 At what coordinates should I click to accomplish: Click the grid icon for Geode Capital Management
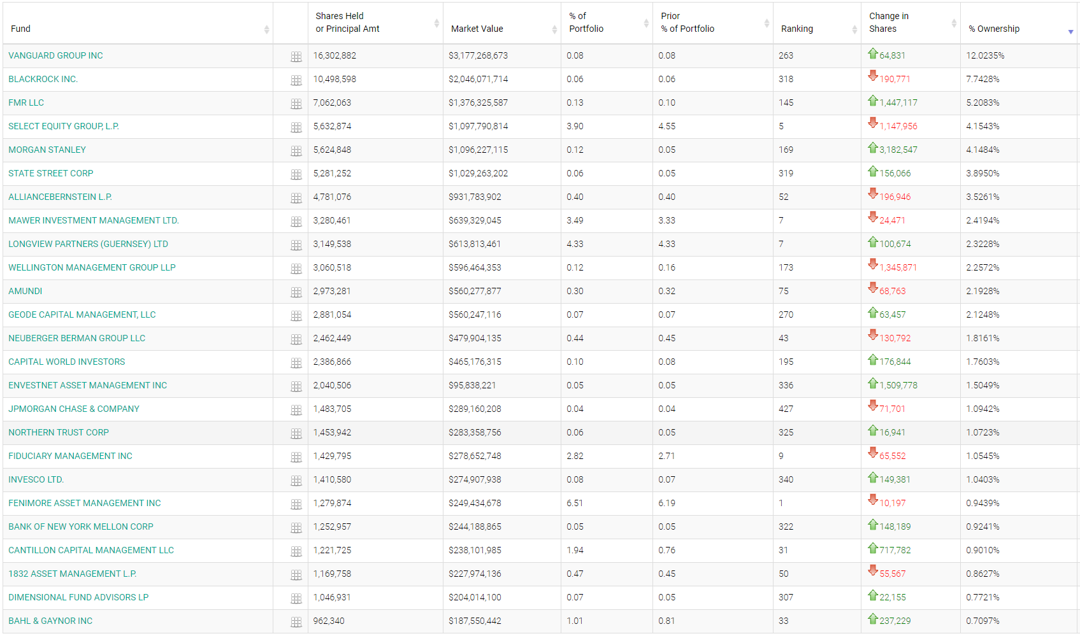point(296,316)
